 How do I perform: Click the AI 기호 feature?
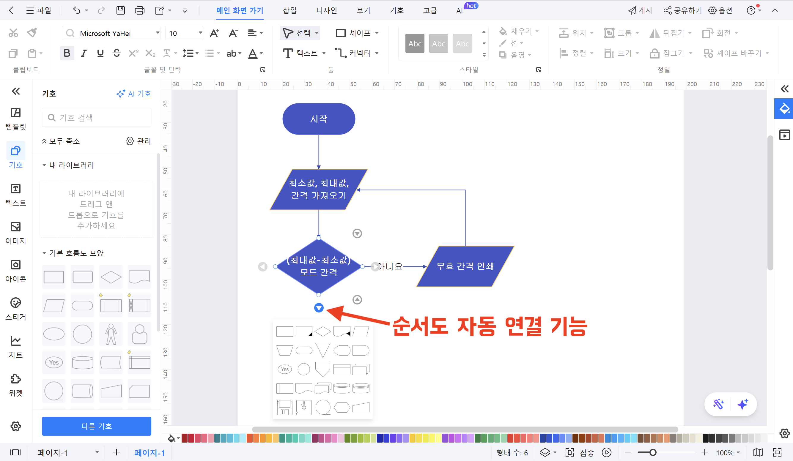click(x=133, y=93)
